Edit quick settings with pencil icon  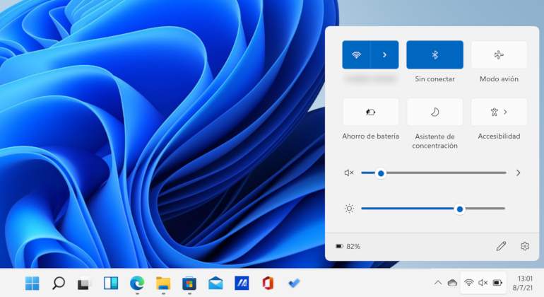tap(501, 246)
